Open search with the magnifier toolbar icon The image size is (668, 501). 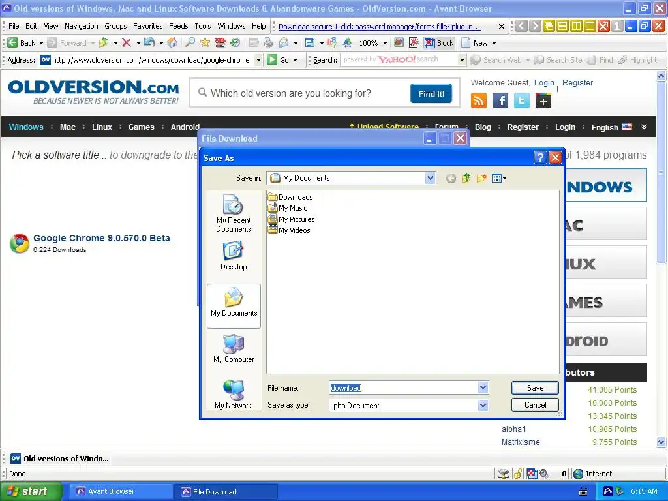click(190, 42)
